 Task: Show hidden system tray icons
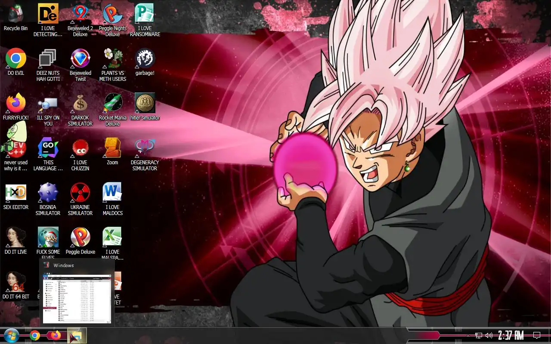pos(468,335)
